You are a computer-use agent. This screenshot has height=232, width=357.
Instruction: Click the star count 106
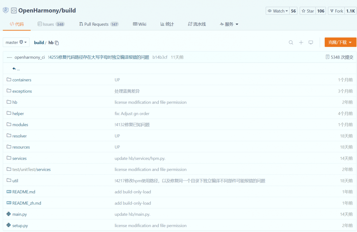coord(321,11)
